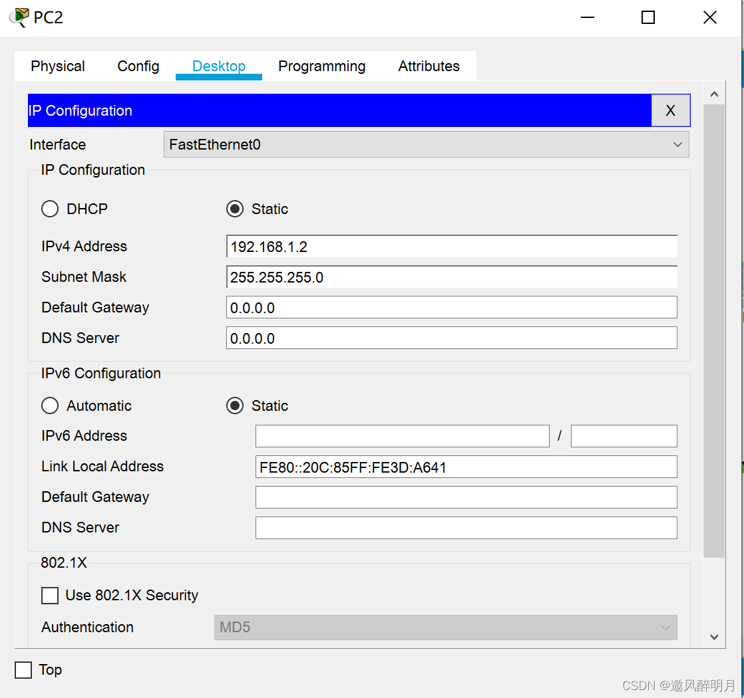
Task: Click the scrollbar up arrow
Action: pyautogui.click(x=714, y=94)
